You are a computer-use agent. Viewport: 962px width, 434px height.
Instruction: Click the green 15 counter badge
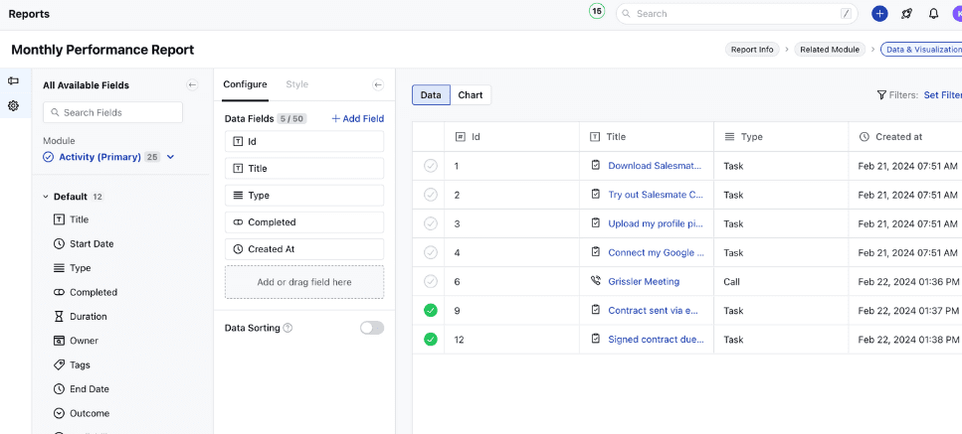click(x=596, y=11)
